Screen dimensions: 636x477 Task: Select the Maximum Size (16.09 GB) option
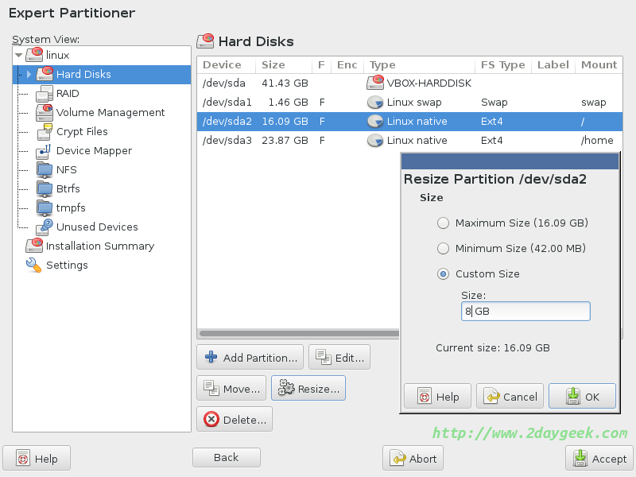(x=443, y=223)
